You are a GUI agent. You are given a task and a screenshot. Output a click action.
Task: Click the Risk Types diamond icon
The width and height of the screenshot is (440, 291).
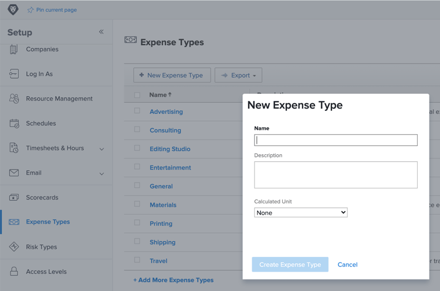(14, 246)
